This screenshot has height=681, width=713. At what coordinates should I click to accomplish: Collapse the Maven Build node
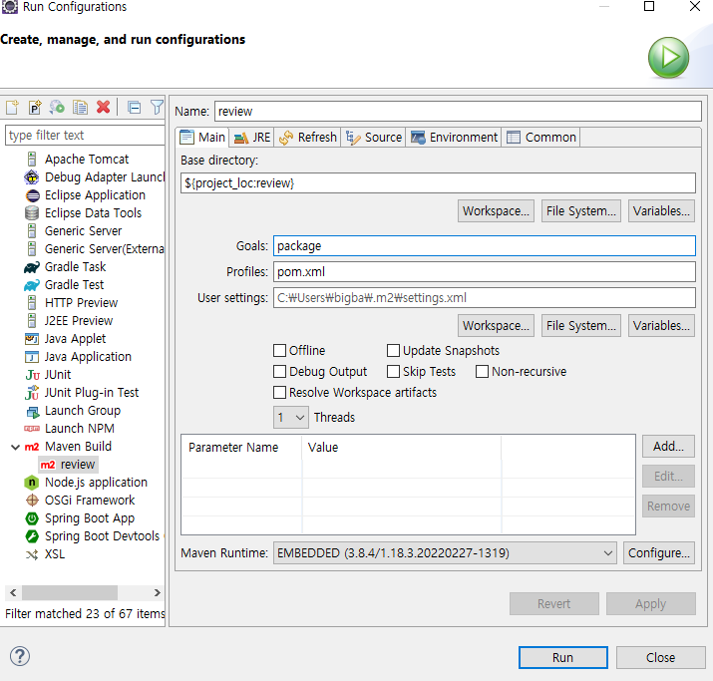pyautogui.click(x=15, y=447)
